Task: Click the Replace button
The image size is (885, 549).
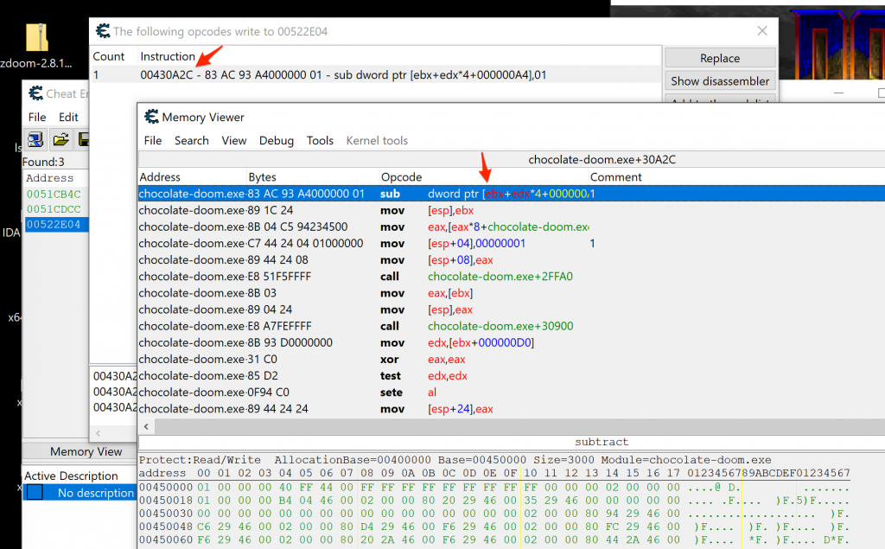Action: (x=719, y=58)
